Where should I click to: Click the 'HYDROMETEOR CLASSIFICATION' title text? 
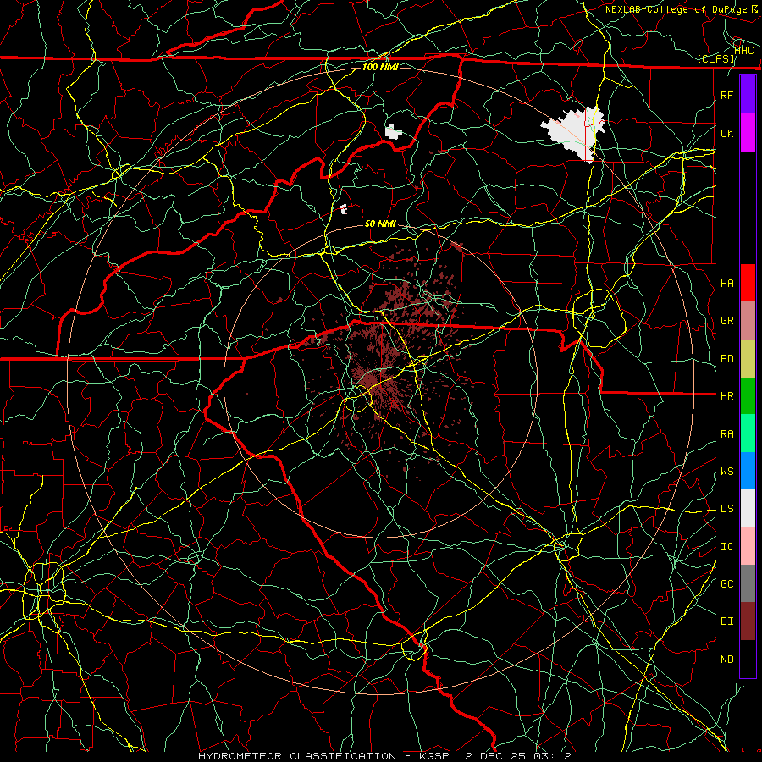(297, 756)
